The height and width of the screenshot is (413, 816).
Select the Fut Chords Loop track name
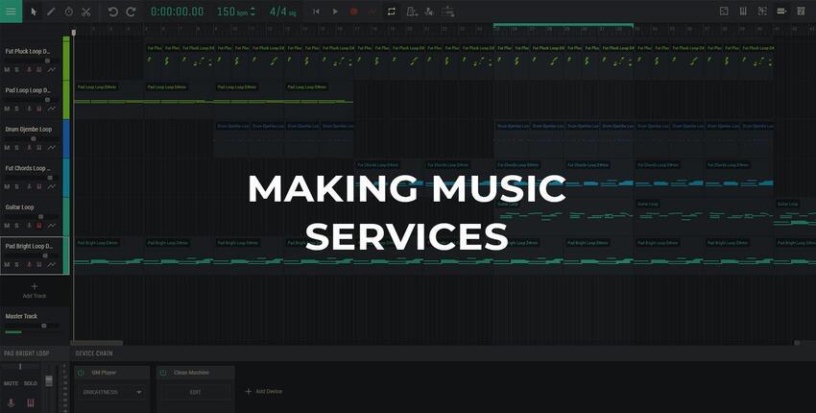[x=29, y=168]
